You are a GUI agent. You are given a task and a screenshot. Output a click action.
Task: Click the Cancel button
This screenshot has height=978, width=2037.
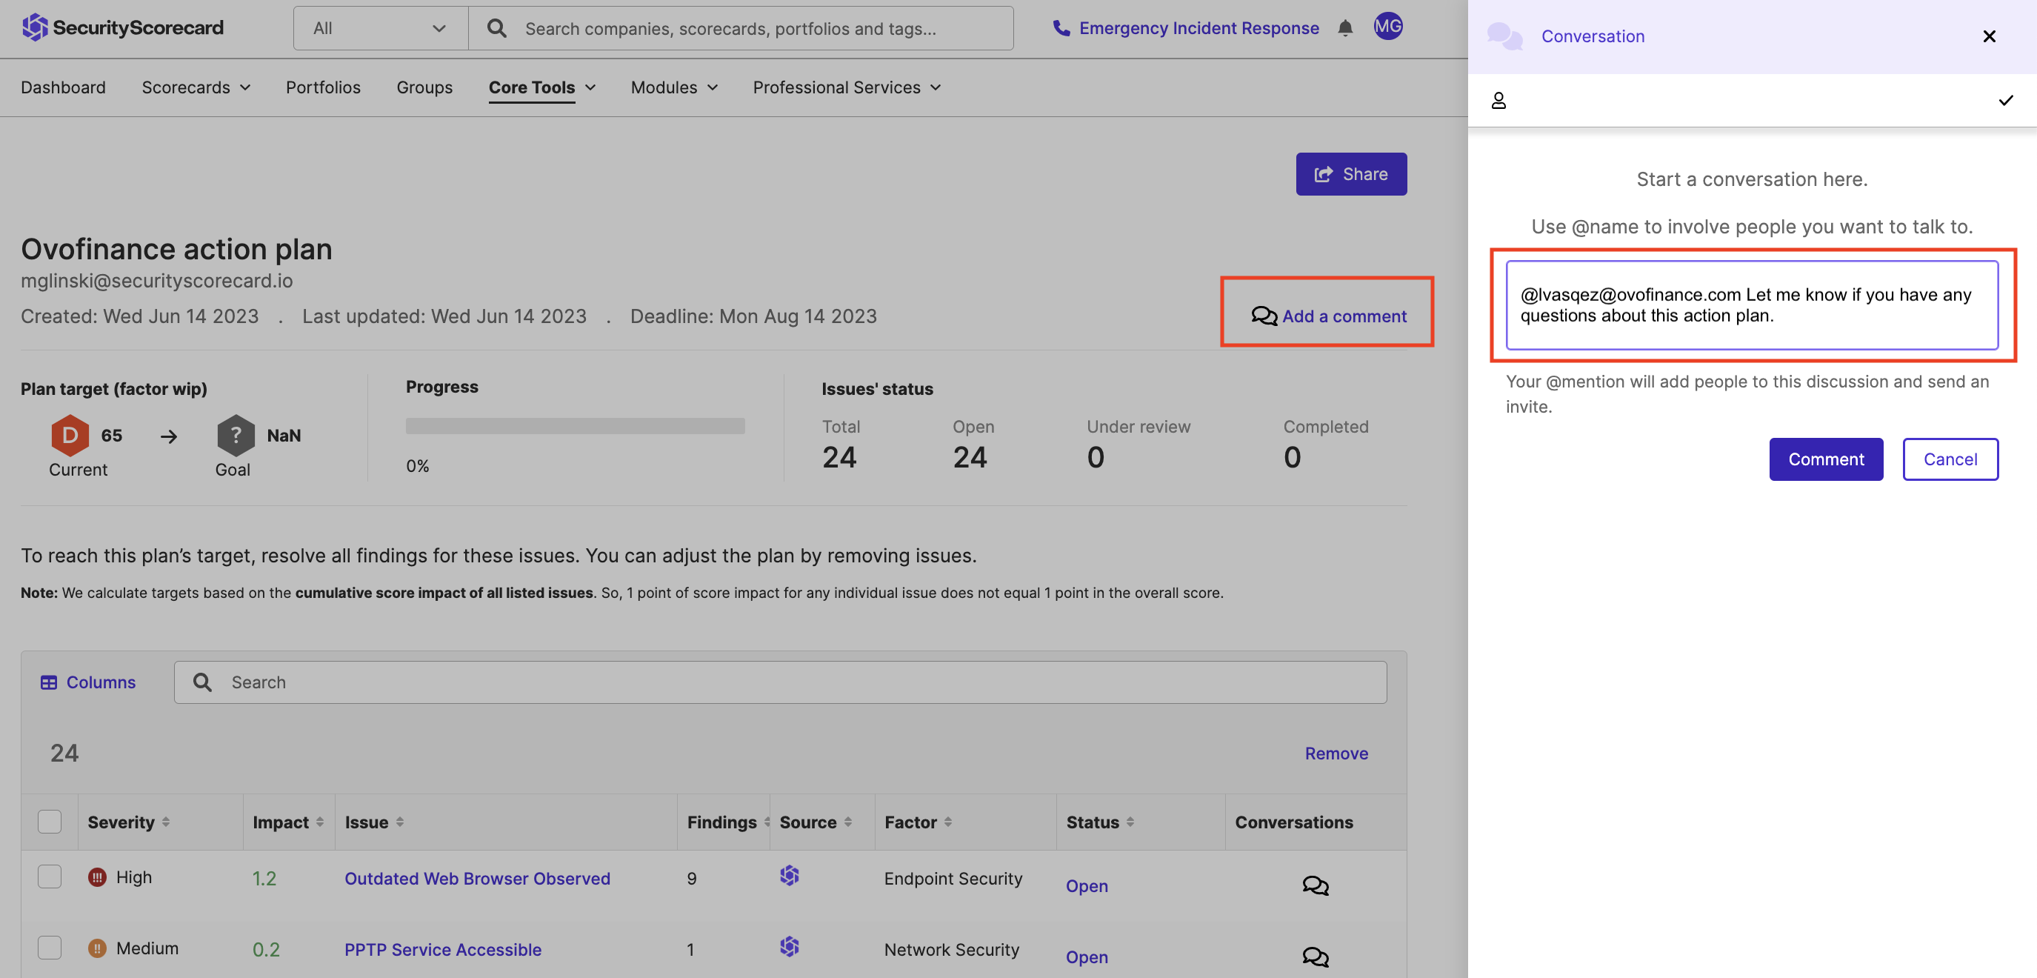pos(1950,459)
